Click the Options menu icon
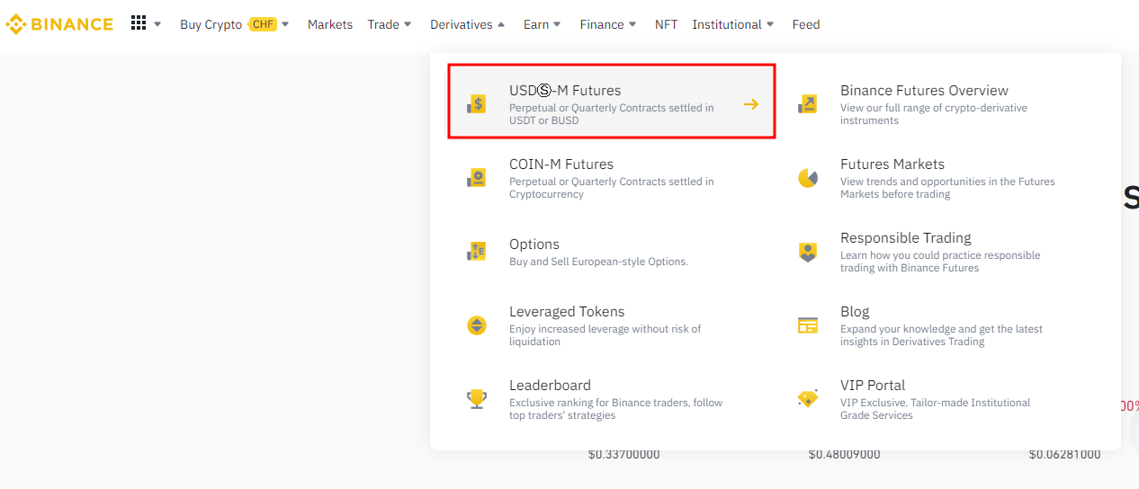The width and height of the screenshot is (1139, 489). tap(477, 252)
